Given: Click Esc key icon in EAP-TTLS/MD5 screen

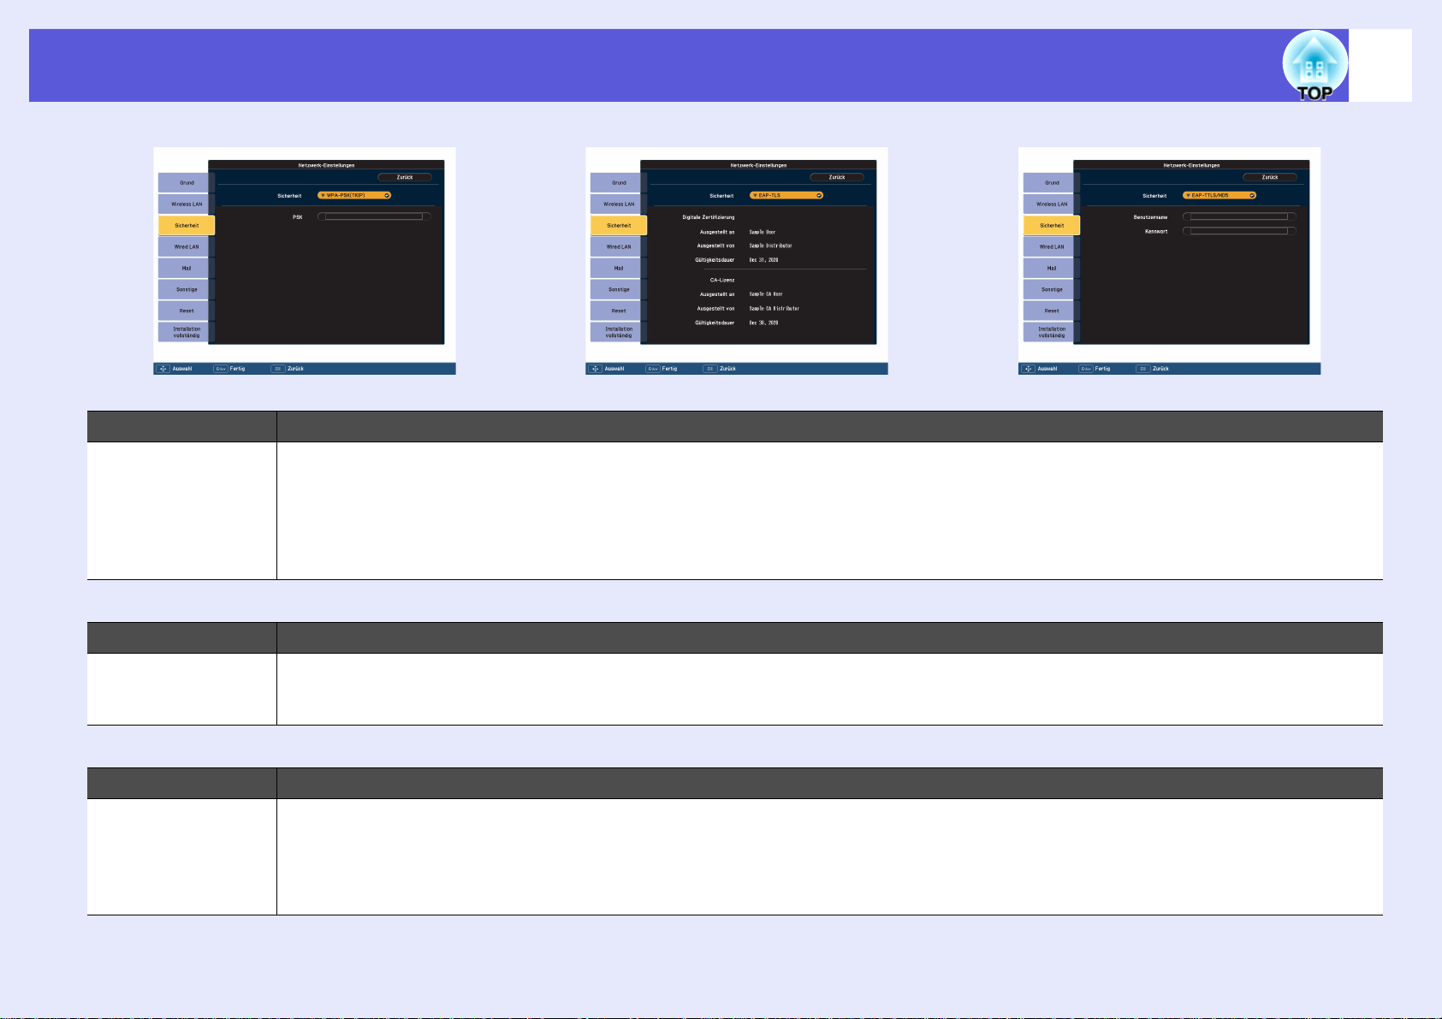Looking at the screenshot, I should (x=1143, y=369).
